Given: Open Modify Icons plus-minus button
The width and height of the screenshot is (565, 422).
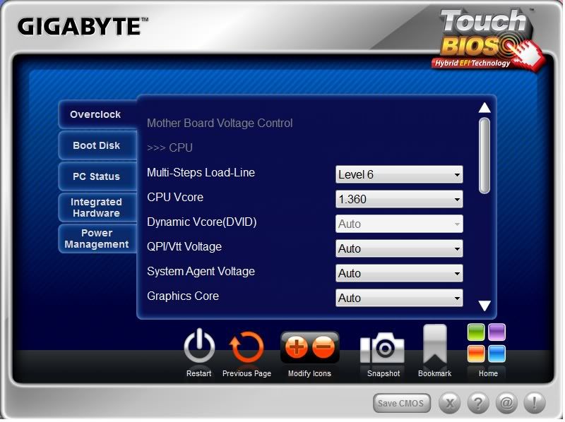Looking at the screenshot, I should coord(309,347).
